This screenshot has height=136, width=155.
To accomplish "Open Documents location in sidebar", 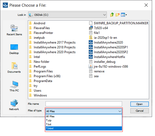I will (x=14, y=68).
